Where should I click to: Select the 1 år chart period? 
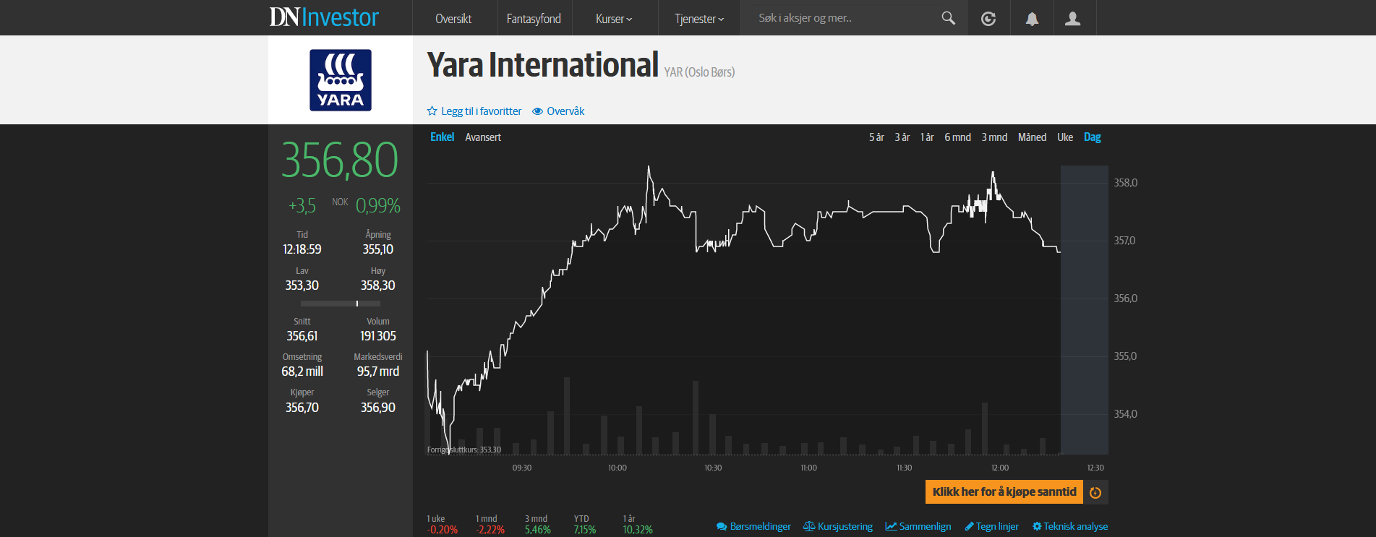(927, 137)
